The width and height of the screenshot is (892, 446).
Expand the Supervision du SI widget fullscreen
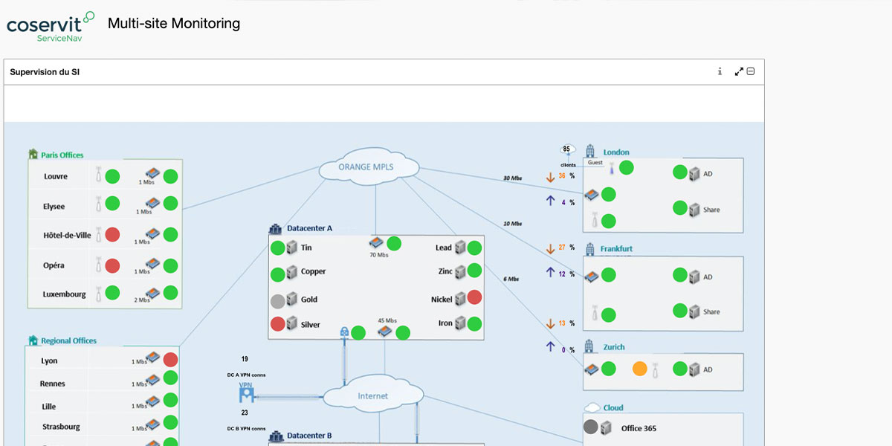739,71
